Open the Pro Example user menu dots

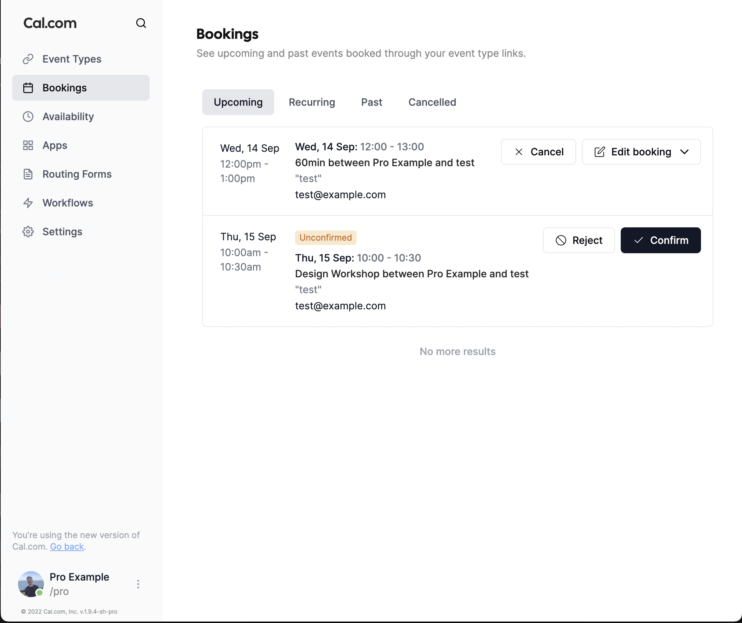click(138, 584)
